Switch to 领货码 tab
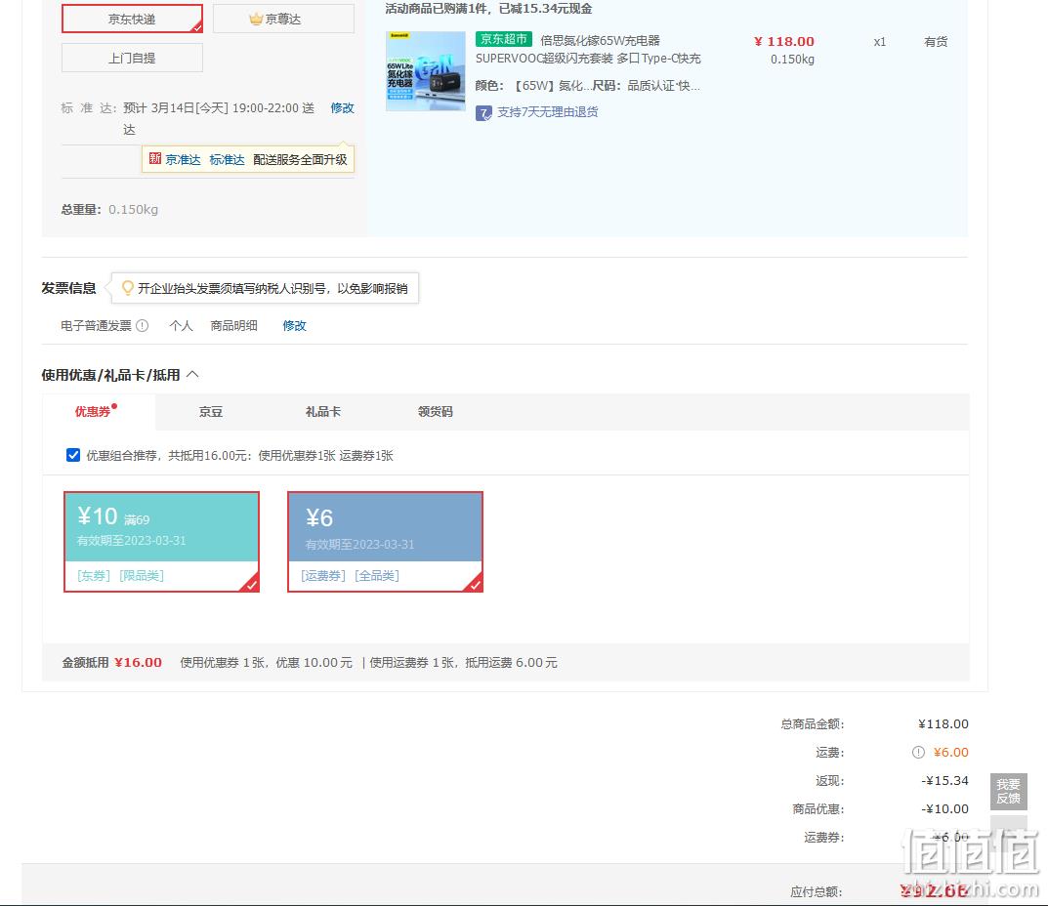 point(435,412)
